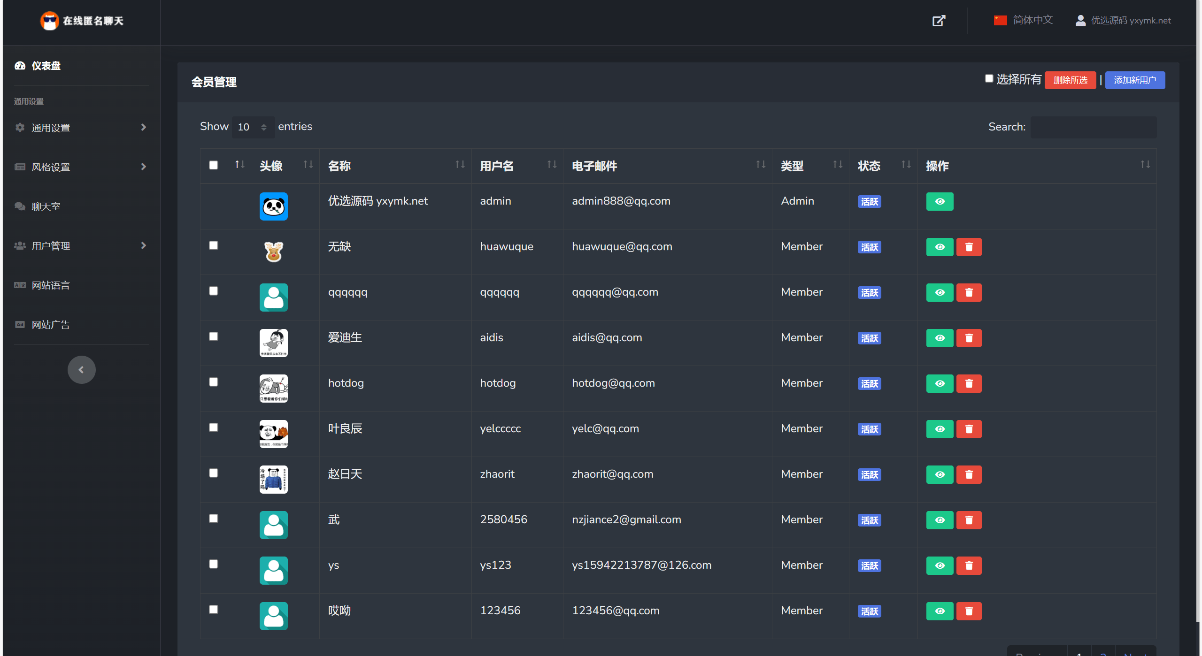Click the reindeer avatar of 无缺
The image size is (1202, 656).
[x=273, y=252]
